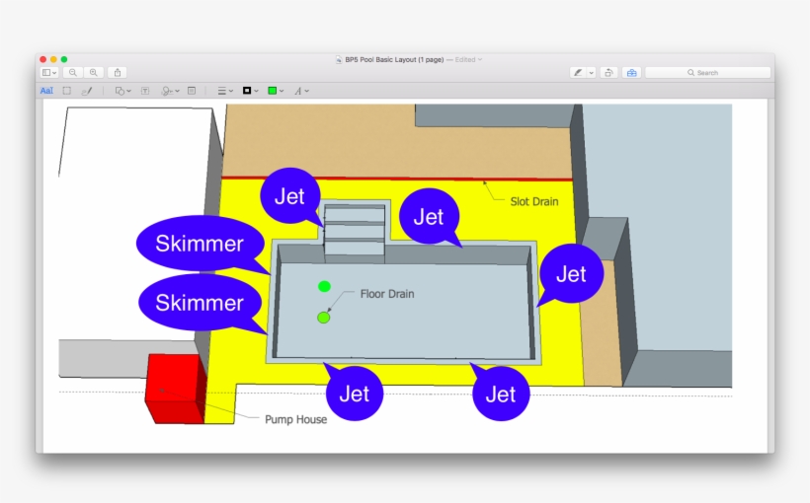Image resolution: width=810 pixels, height=503 pixels.
Task: Expand the line Shape Style dropdown
Action: (x=225, y=91)
